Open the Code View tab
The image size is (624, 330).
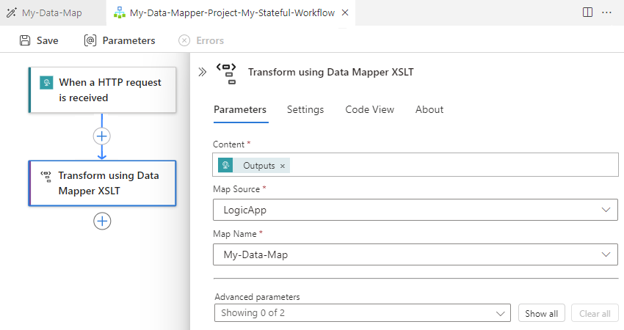[x=369, y=109]
